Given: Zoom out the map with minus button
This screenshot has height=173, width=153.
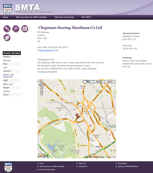Looking at the screenshot, I should tap(42, 94).
